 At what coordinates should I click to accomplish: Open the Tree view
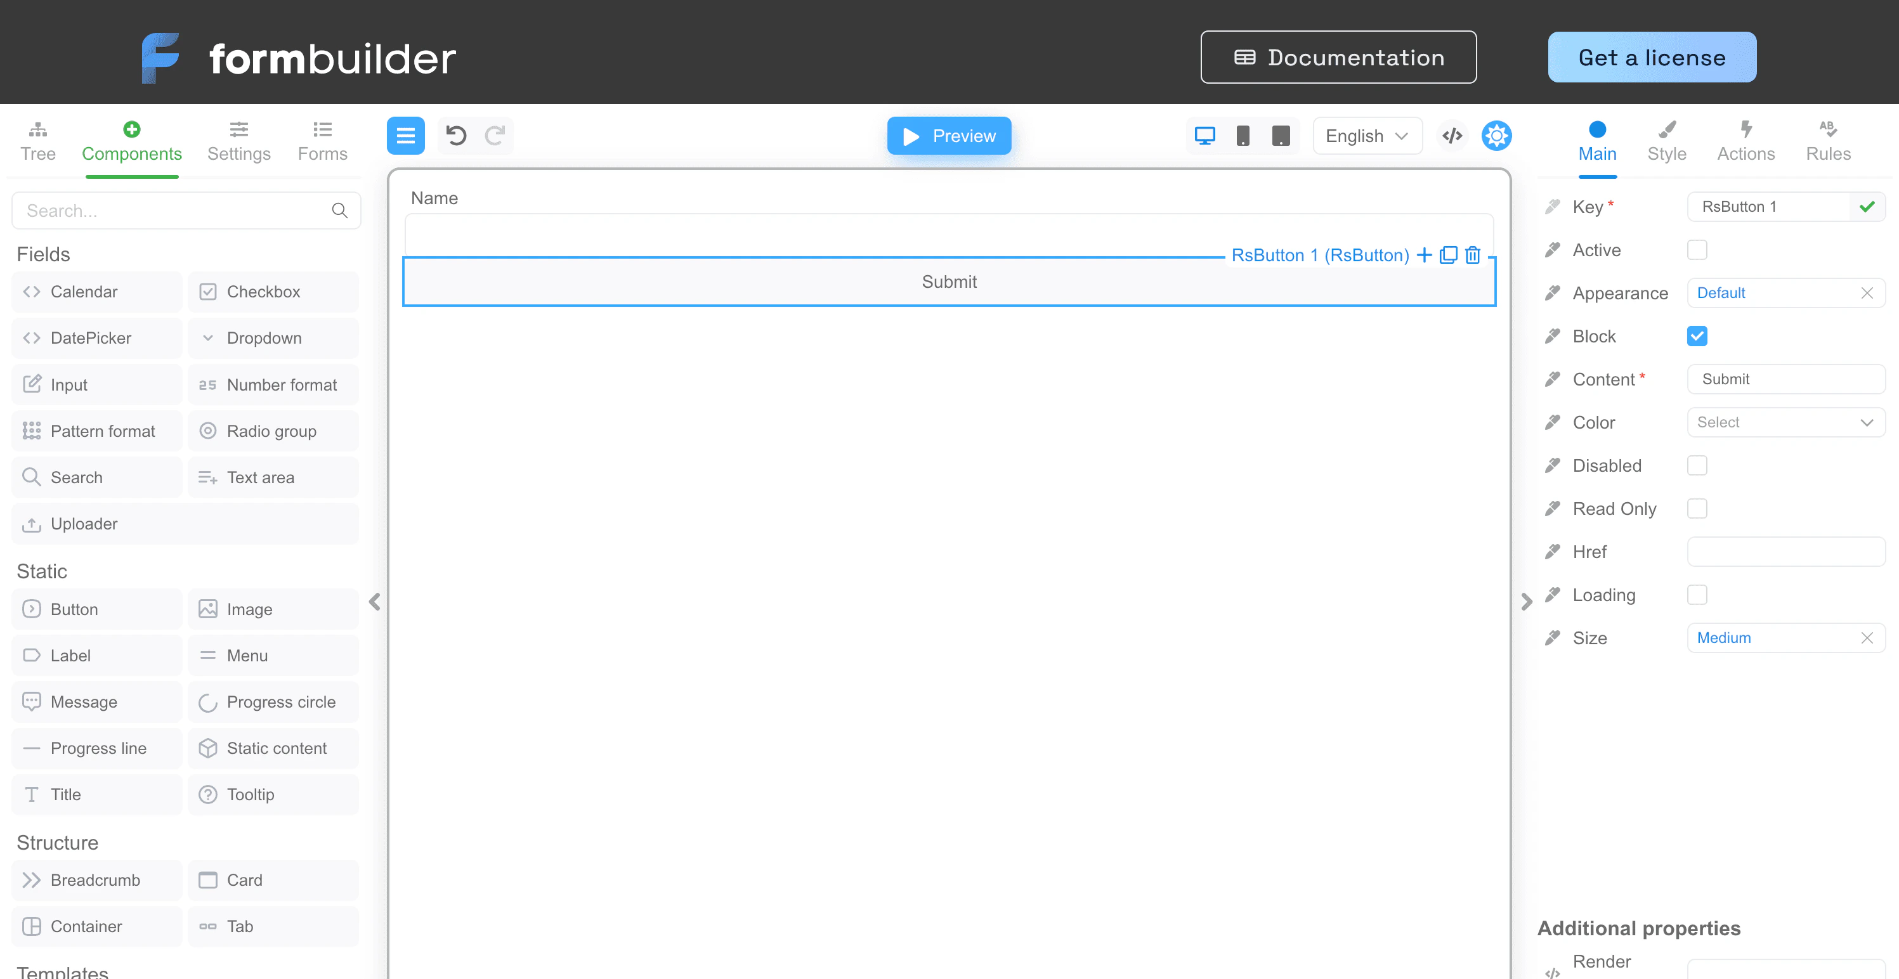37,140
